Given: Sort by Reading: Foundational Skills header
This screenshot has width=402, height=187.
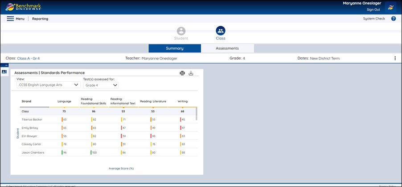Looking at the screenshot, I should (x=94, y=101).
